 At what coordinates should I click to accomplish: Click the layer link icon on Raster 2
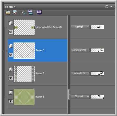(11, 69)
